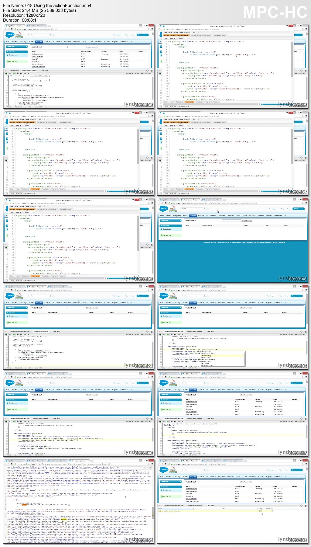The width and height of the screenshot is (311, 547).
Task: Open the File menu in the 00:01:15 Developer Console
Action: (x=166, y=32)
